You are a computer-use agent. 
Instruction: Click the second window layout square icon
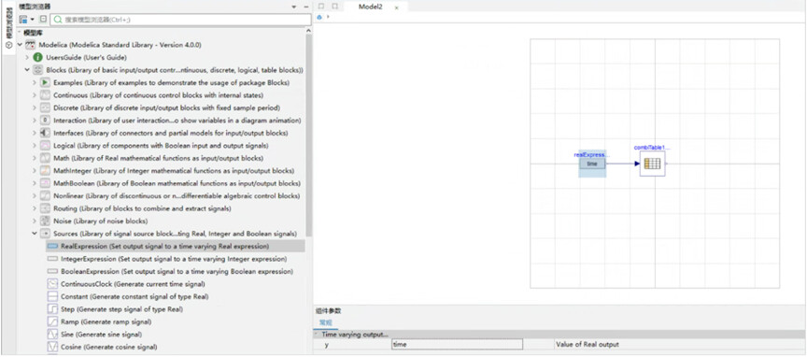click(334, 7)
